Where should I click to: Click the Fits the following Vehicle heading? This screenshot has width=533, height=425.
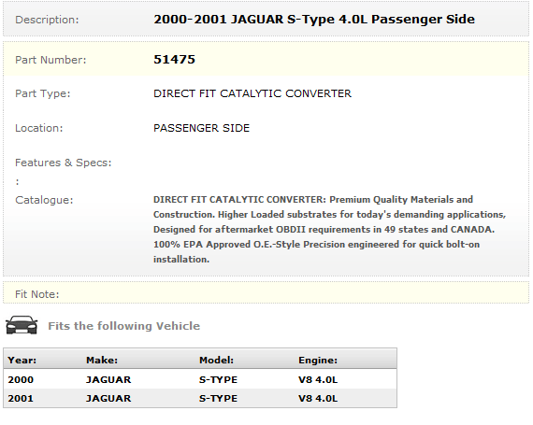pos(123,326)
